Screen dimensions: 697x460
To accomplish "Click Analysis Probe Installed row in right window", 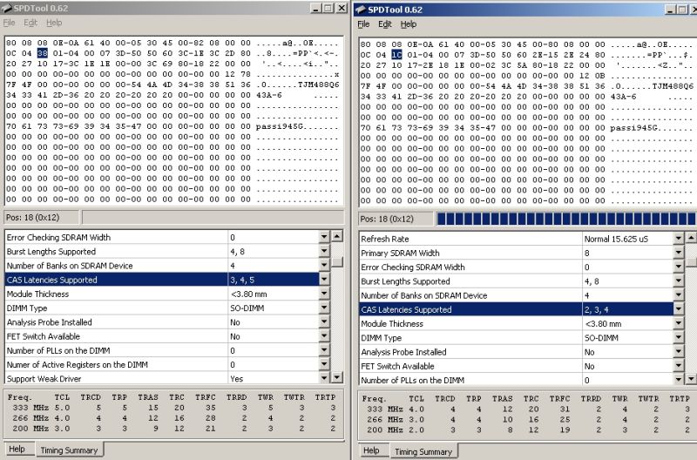I will (x=516, y=352).
